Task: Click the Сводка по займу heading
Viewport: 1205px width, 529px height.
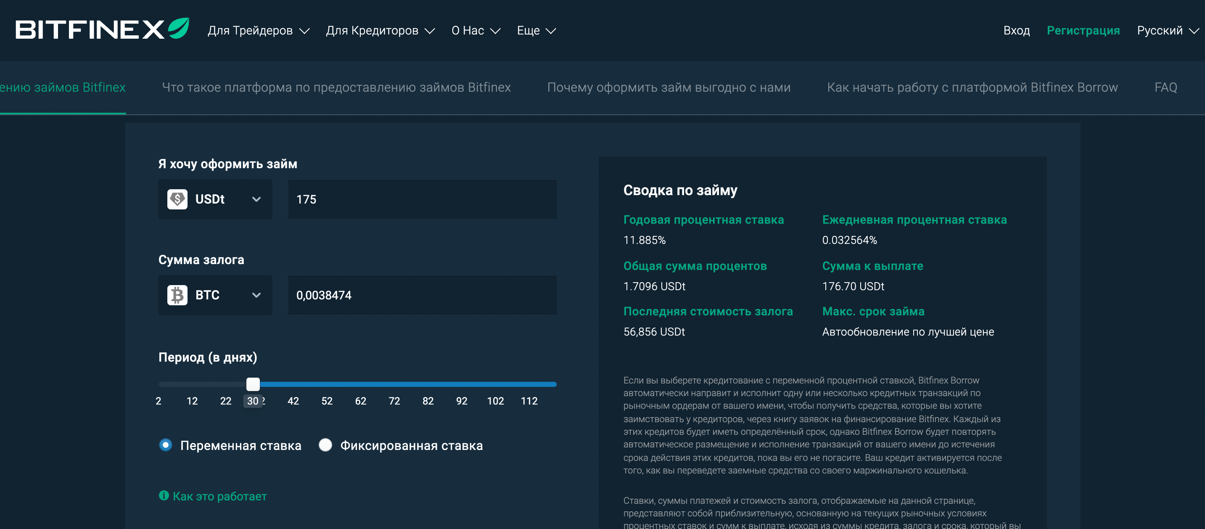Action: click(x=681, y=190)
